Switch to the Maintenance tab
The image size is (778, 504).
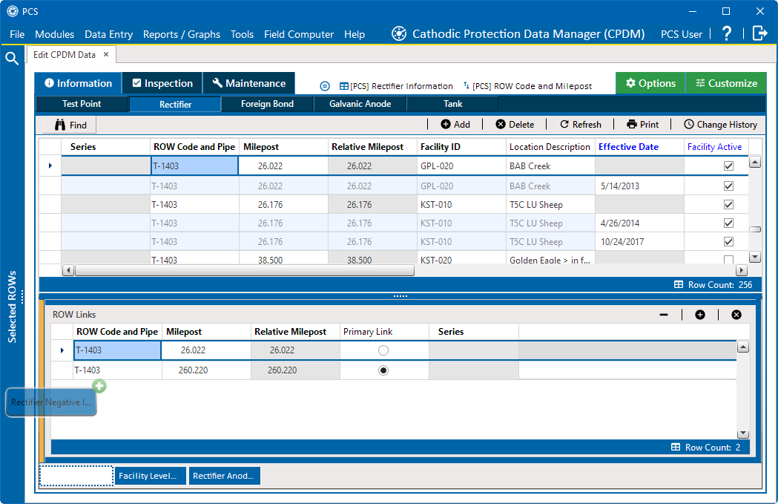249,83
